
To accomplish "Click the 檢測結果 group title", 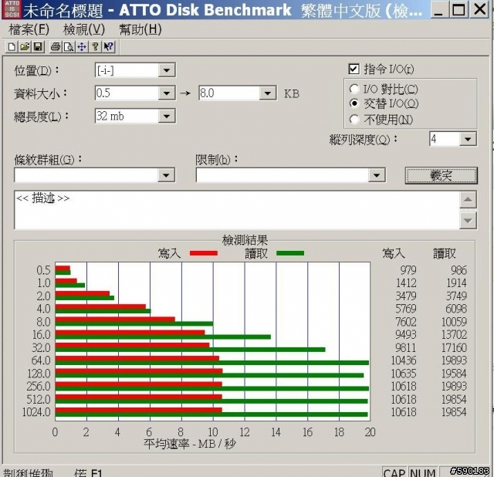I will (x=245, y=240).
